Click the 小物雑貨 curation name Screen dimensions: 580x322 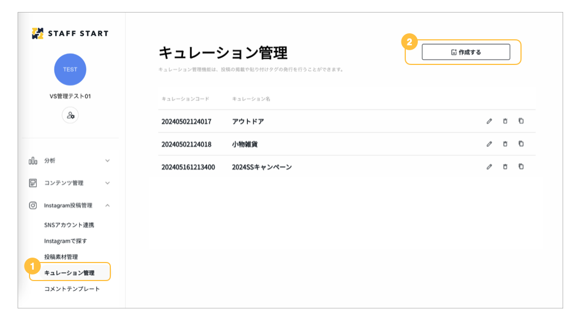pyautogui.click(x=245, y=145)
